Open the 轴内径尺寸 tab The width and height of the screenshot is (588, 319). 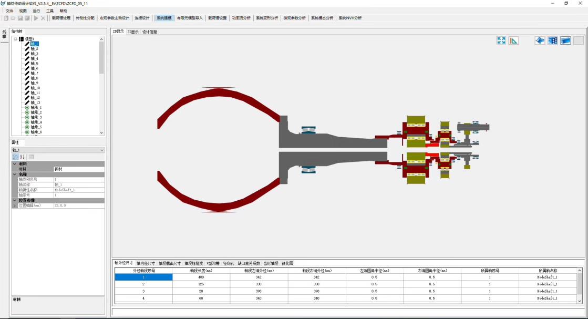coord(146,263)
